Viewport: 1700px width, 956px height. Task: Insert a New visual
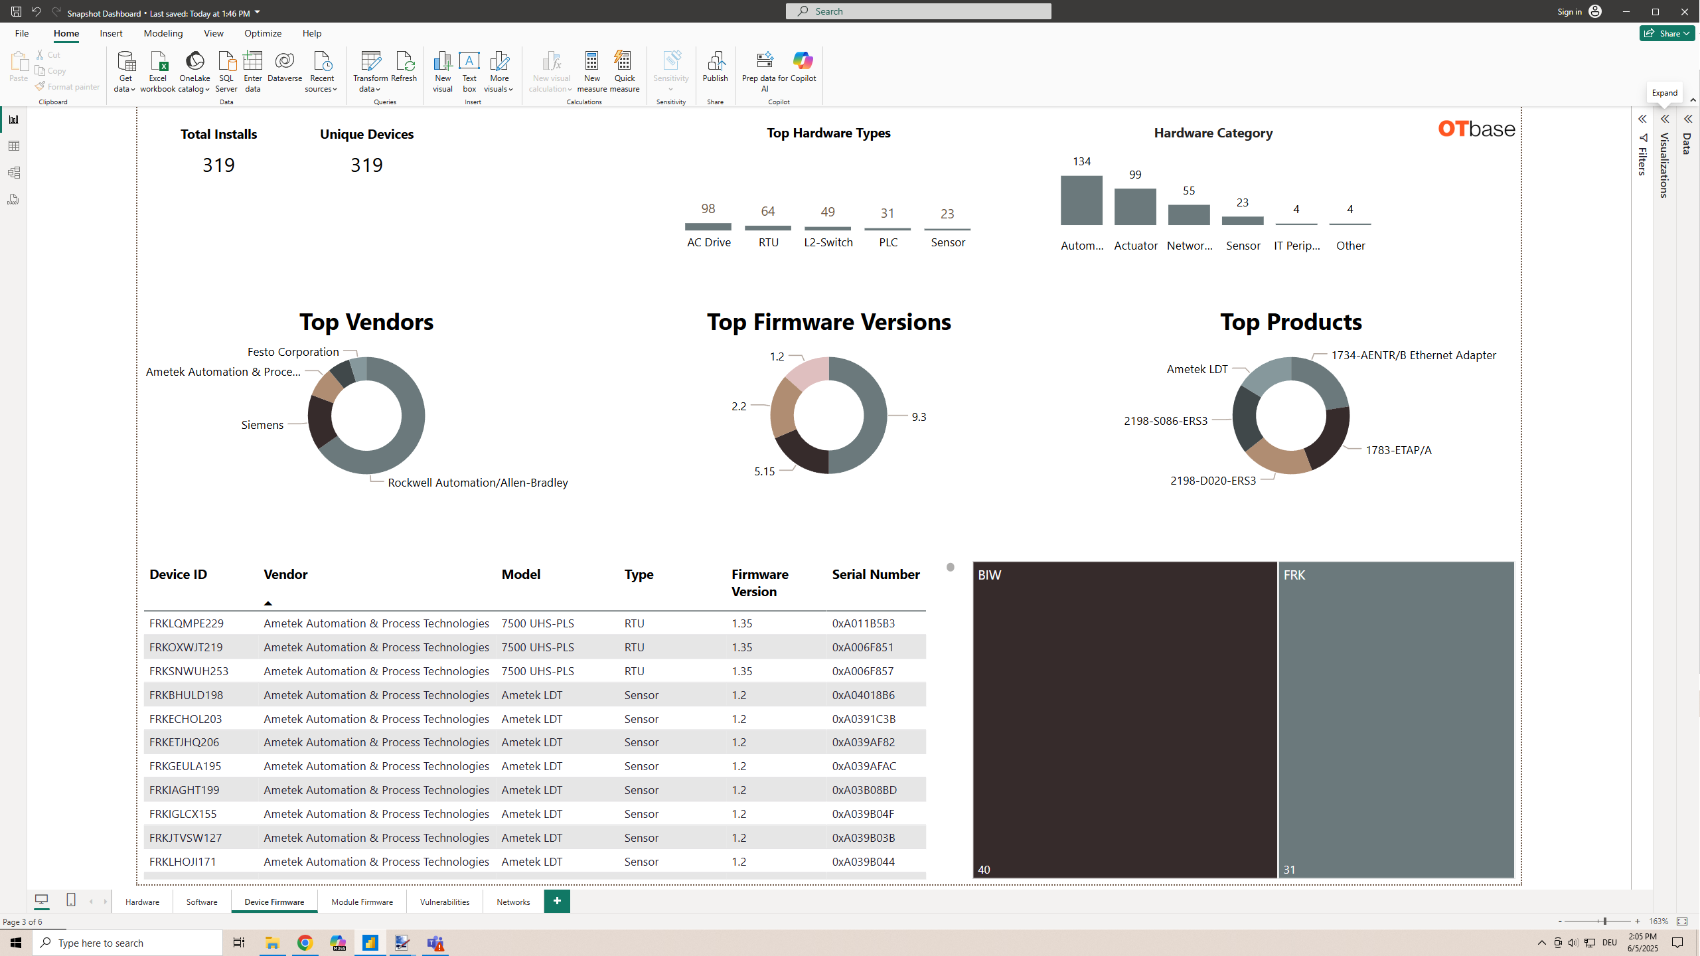click(443, 72)
